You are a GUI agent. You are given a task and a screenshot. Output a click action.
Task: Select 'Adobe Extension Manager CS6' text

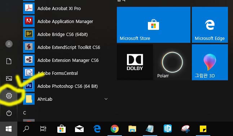point(68,60)
